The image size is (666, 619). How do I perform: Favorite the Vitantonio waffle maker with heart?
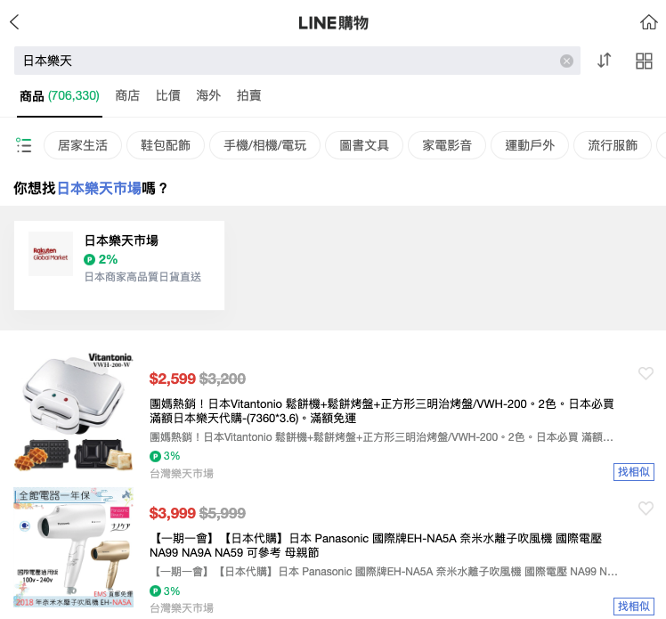pos(646,373)
